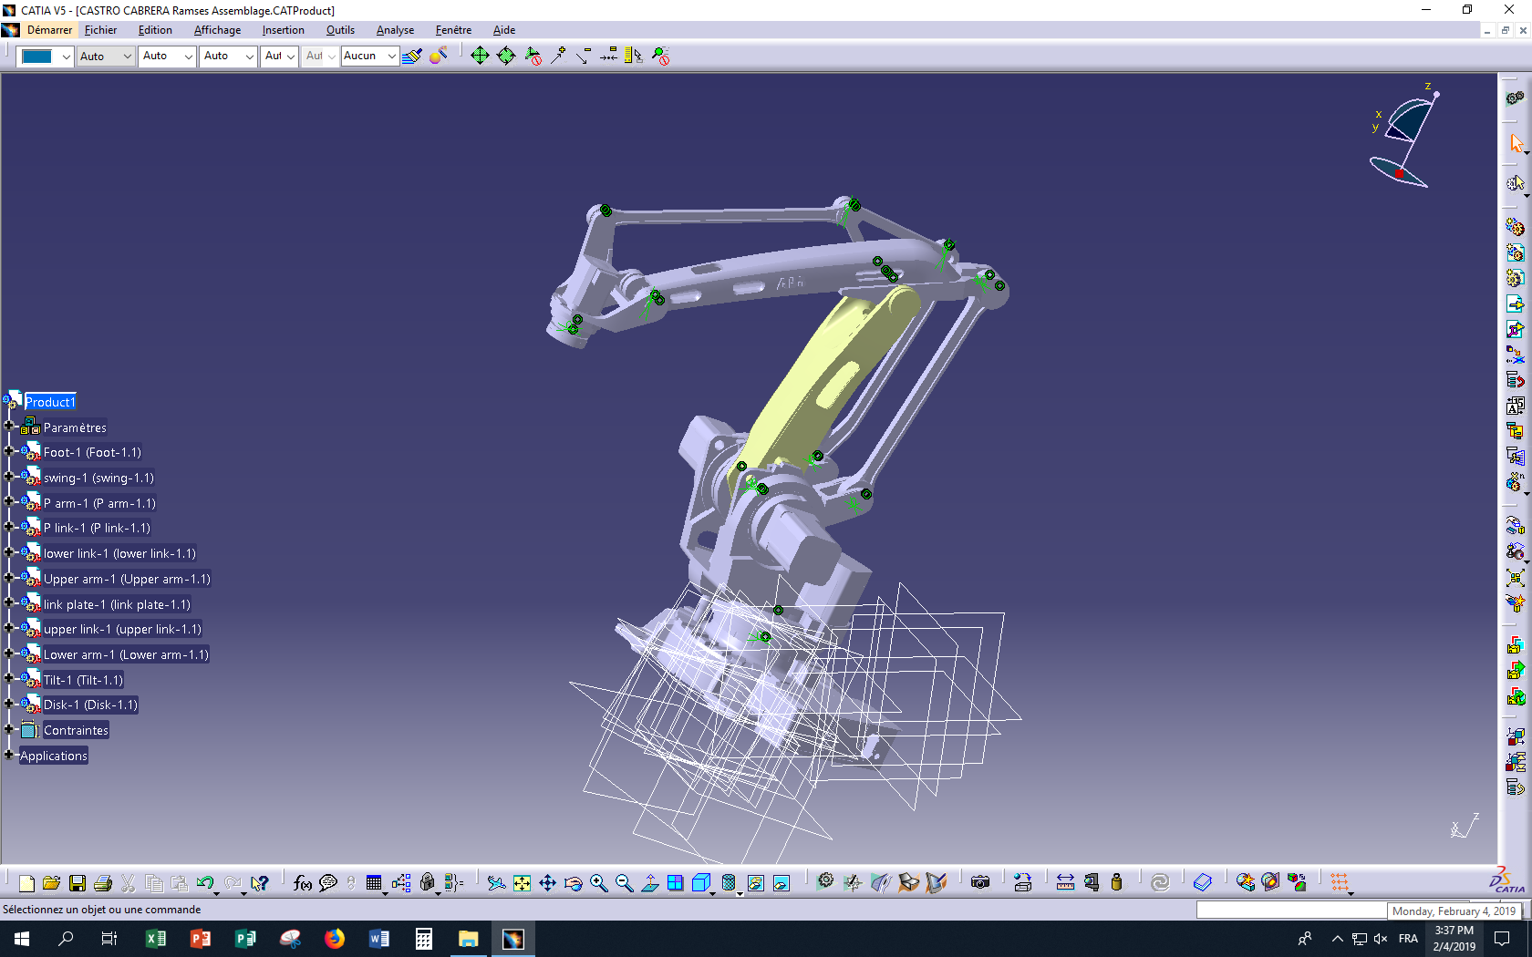Select the arrow Select tool in right toolbar
Image resolution: width=1532 pixels, height=957 pixels.
point(1516,143)
